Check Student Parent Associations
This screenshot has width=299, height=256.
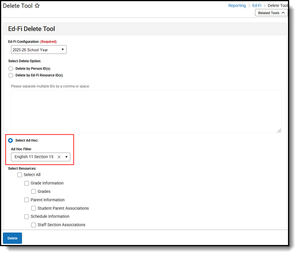pyautogui.click(x=34, y=208)
